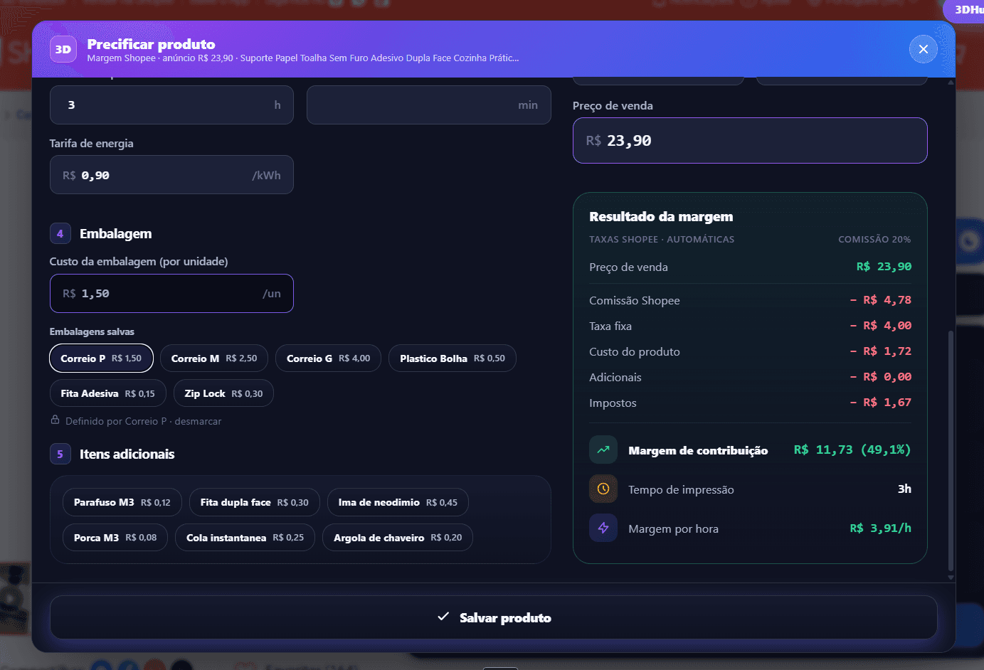The width and height of the screenshot is (984, 670).
Task: Add Fita dupla face additional item
Action: (255, 502)
